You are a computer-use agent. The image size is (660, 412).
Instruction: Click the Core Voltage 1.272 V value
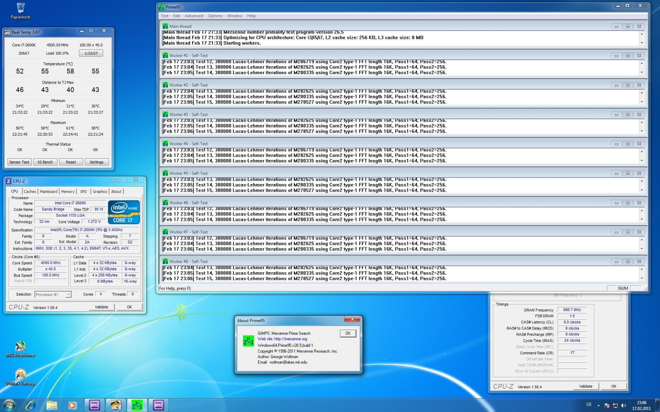tap(94, 222)
